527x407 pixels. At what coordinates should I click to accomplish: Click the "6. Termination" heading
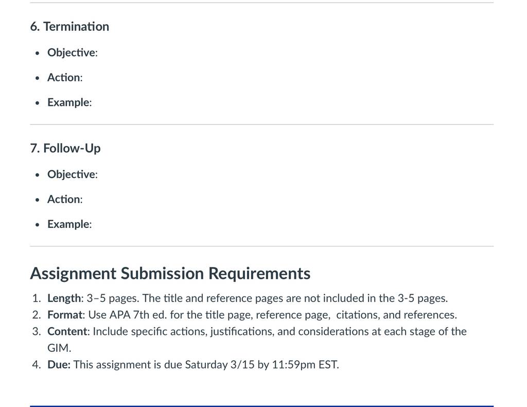coord(69,27)
